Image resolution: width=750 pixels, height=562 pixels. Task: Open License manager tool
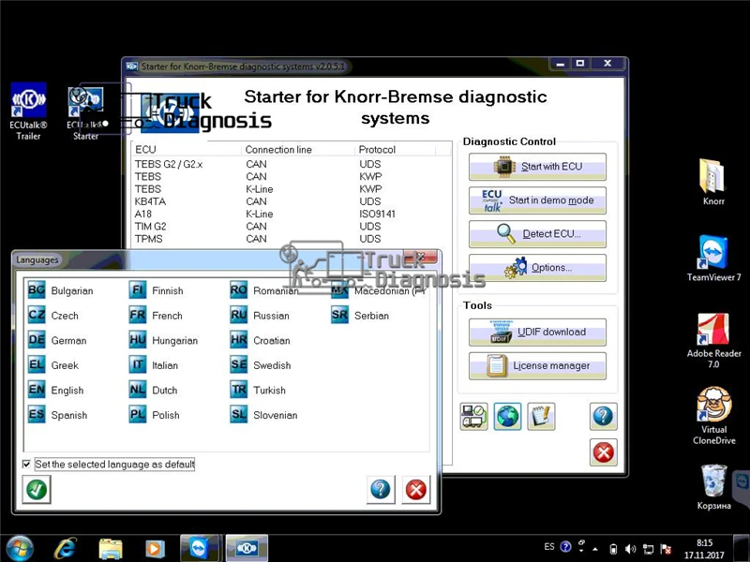coord(537,366)
